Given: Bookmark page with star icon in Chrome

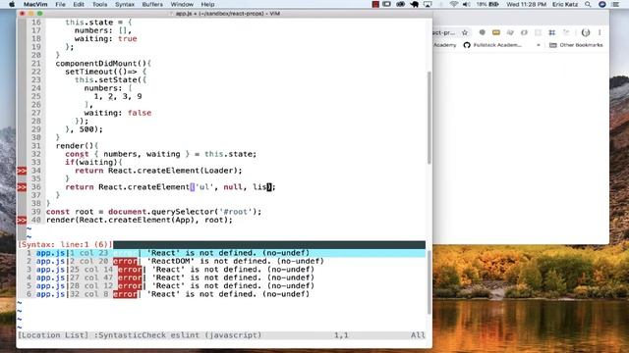Looking at the screenshot, I should 465,32.
